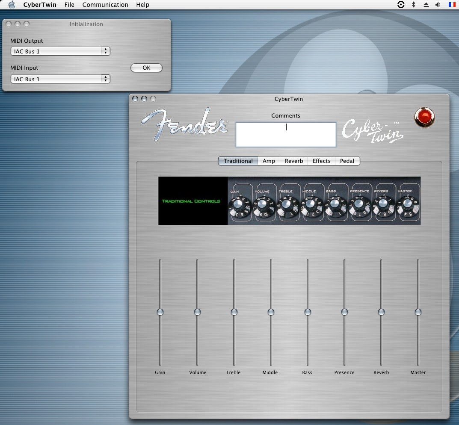Click the Cyber-Twin logo
The height and width of the screenshot is (425, 459).
(x=372, y=131)
